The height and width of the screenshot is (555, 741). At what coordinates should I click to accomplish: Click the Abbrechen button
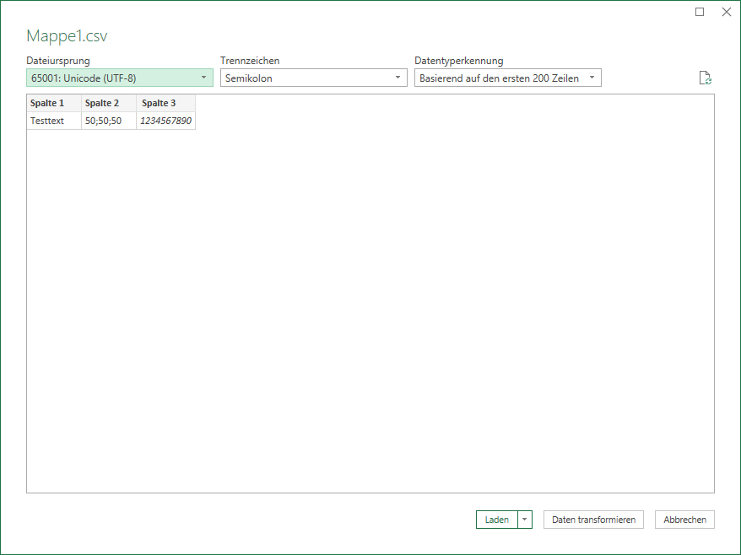tap(684, 520)
